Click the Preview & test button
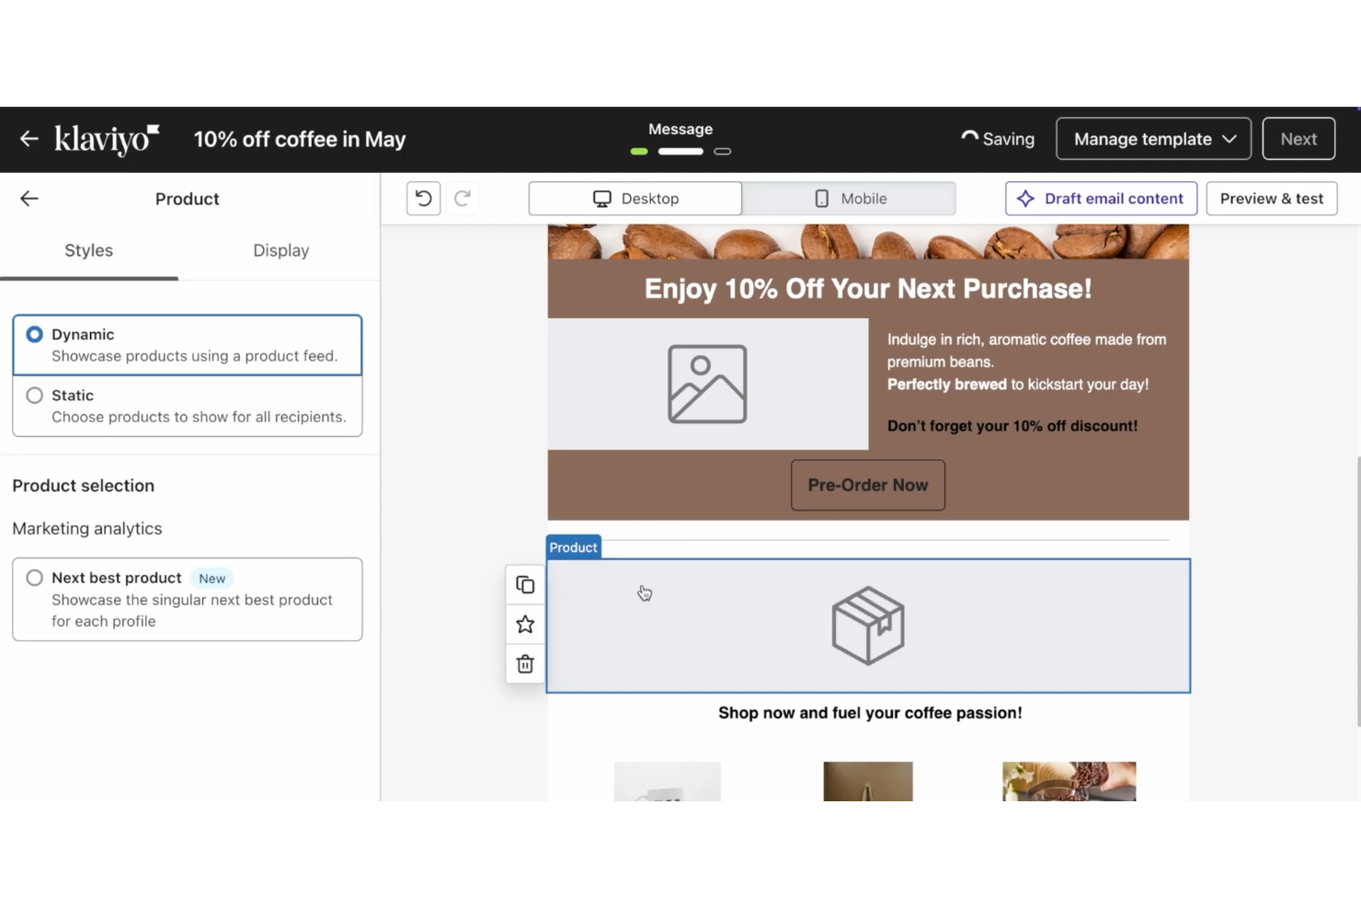The height and width of the screenshot is (908, 1361). coord(1271,198)
